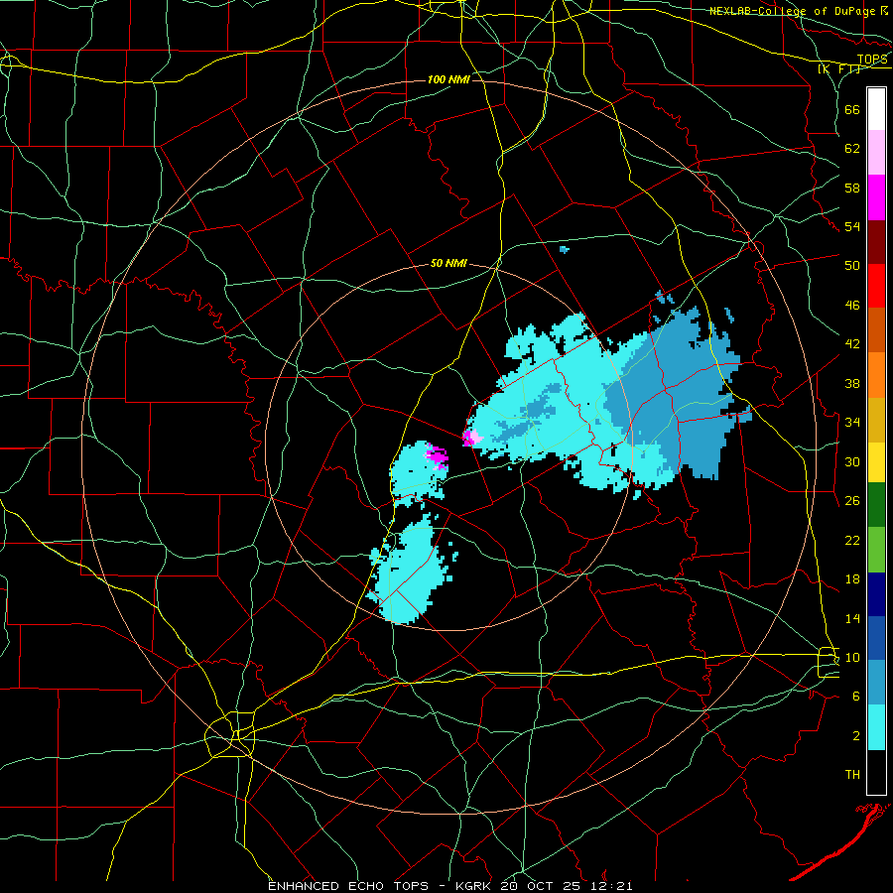This screenshot has height=893, width=893.
Task: Click the "K FT" units label
Action: [x=838, y=68]
